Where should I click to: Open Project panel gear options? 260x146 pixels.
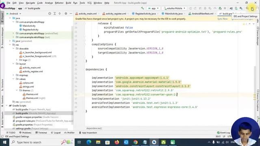point(66,13)
